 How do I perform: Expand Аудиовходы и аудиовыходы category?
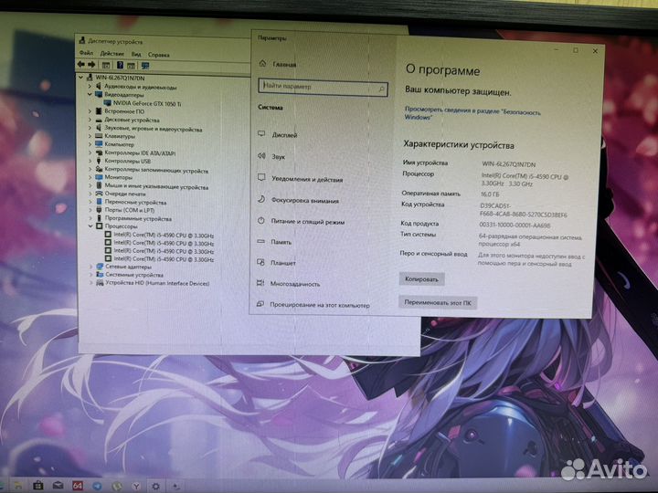tap(90, 87)
